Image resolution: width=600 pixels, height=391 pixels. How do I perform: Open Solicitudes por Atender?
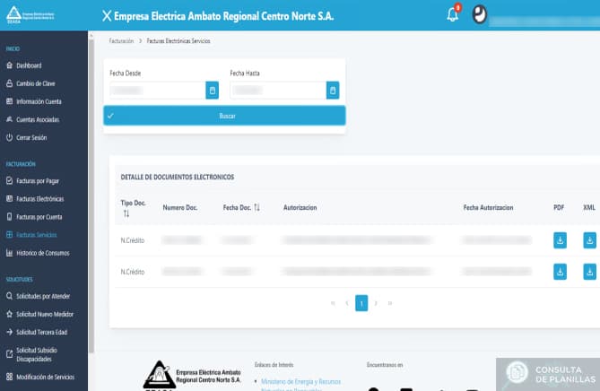point(38,296)
